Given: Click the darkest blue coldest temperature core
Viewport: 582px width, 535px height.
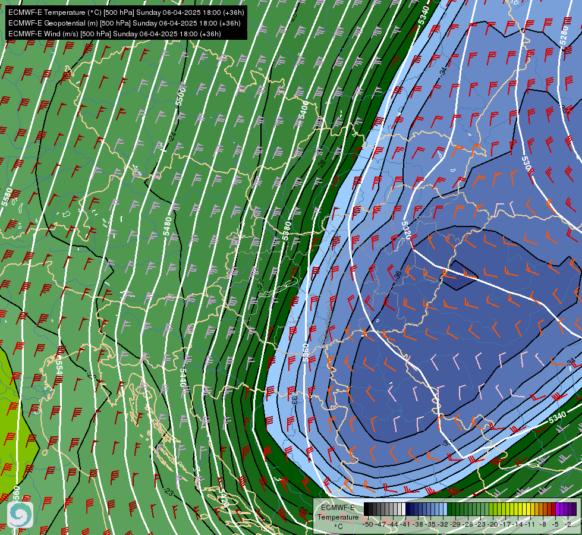Looking at the screenshot, I should [x=459, y=275].
